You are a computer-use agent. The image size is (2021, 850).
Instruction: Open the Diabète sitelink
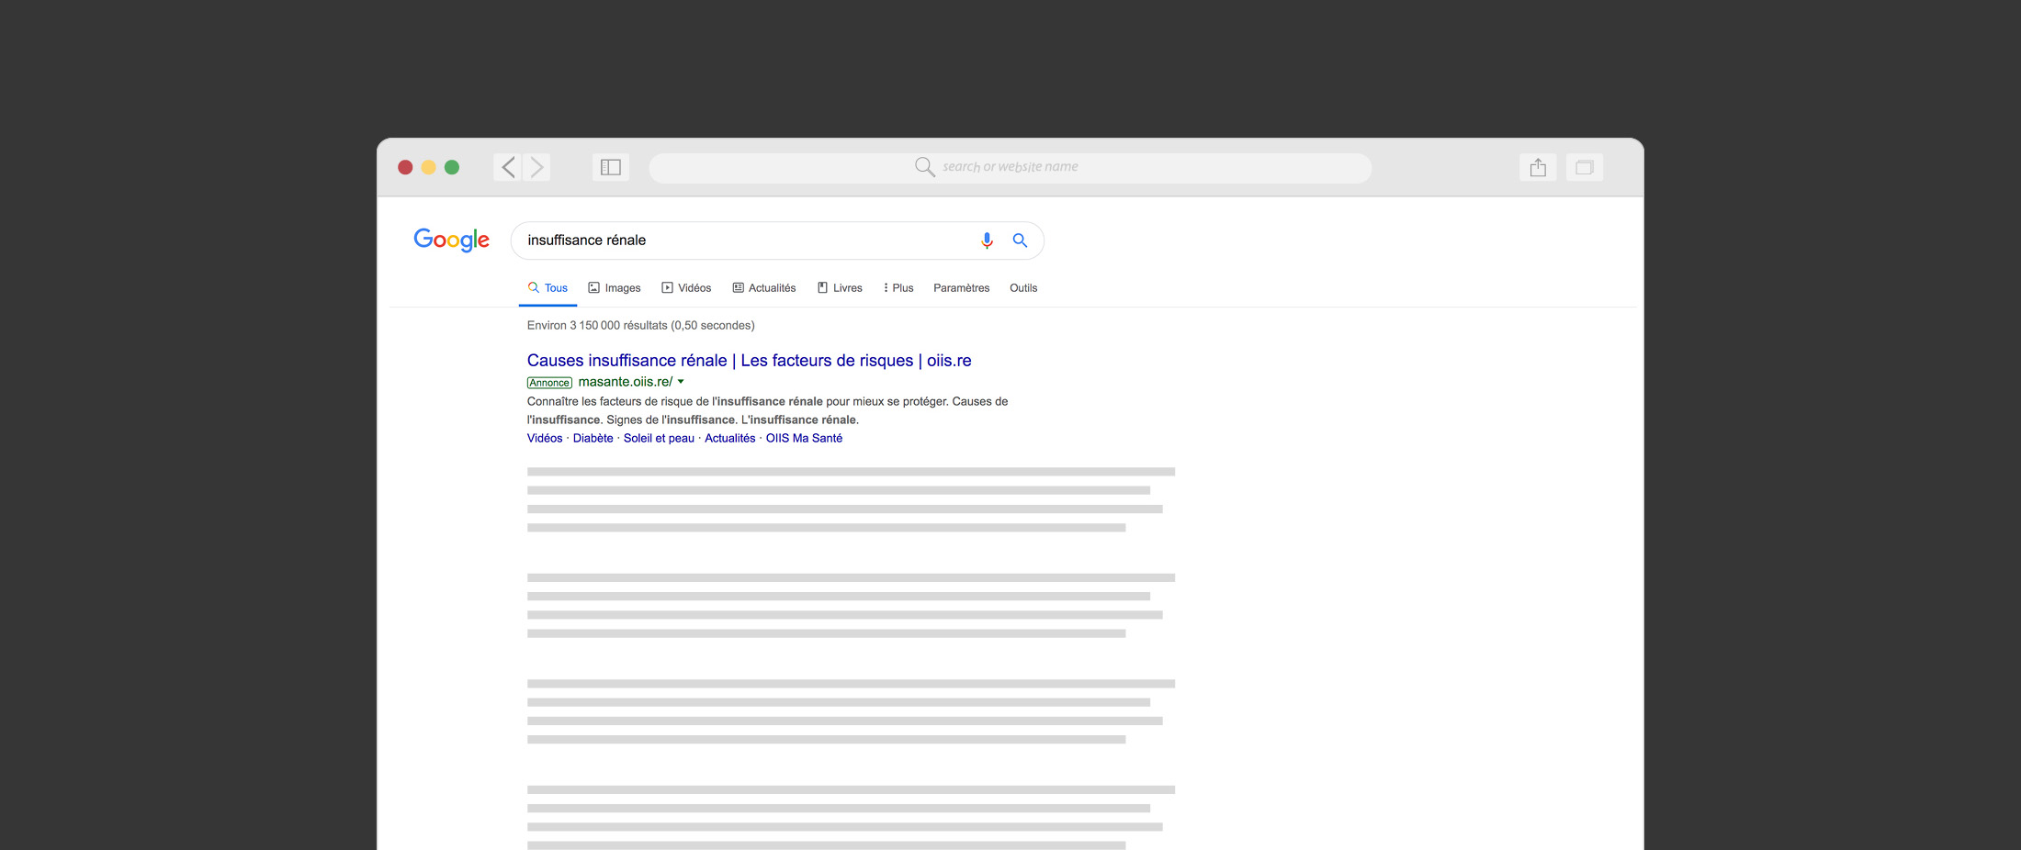point(593,439)
